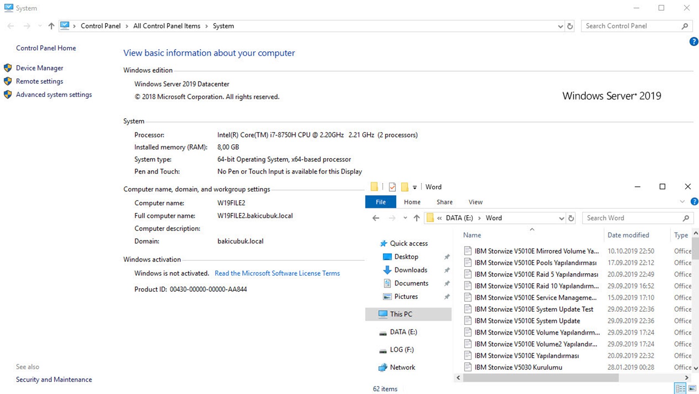Open Advanced system settings
Image resolution: width=699 pixels, height=394 pixels.
click(54, 94)
